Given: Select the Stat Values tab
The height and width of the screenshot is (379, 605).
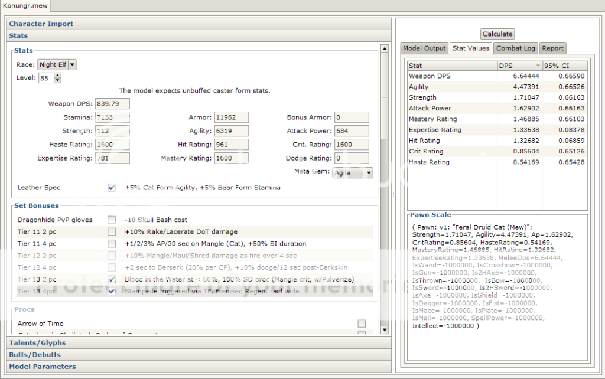Looking at the screenshot, I should (471, 48).
